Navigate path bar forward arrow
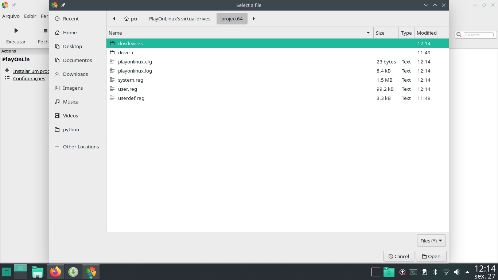 pos(254,19)
